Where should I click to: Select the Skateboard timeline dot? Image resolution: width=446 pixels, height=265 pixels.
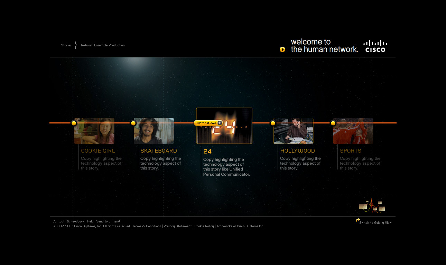(133, 123)
